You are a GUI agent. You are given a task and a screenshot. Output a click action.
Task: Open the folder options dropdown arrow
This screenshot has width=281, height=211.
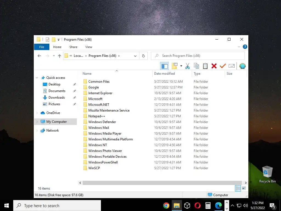[181, 66]
